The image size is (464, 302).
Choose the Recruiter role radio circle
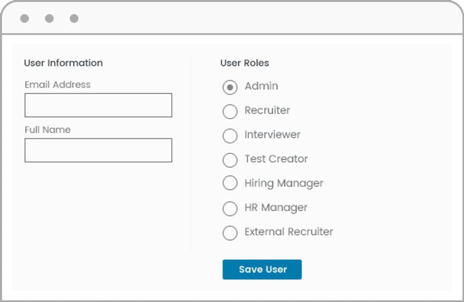pos(230,111)
